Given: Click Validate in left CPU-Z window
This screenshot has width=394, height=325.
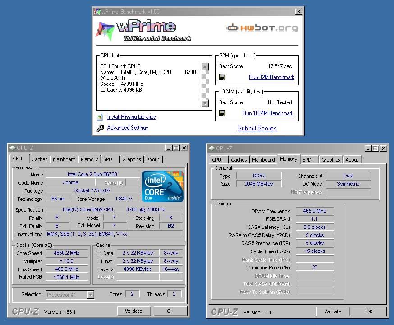Looking at the screenshot, I should 134,311.
